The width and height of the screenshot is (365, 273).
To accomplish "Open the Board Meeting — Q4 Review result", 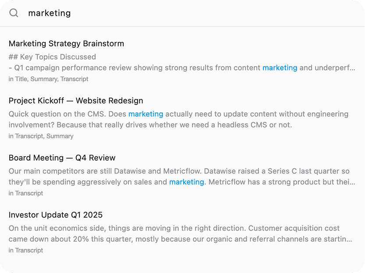I will pyautogui.click(x=62, y=158).
